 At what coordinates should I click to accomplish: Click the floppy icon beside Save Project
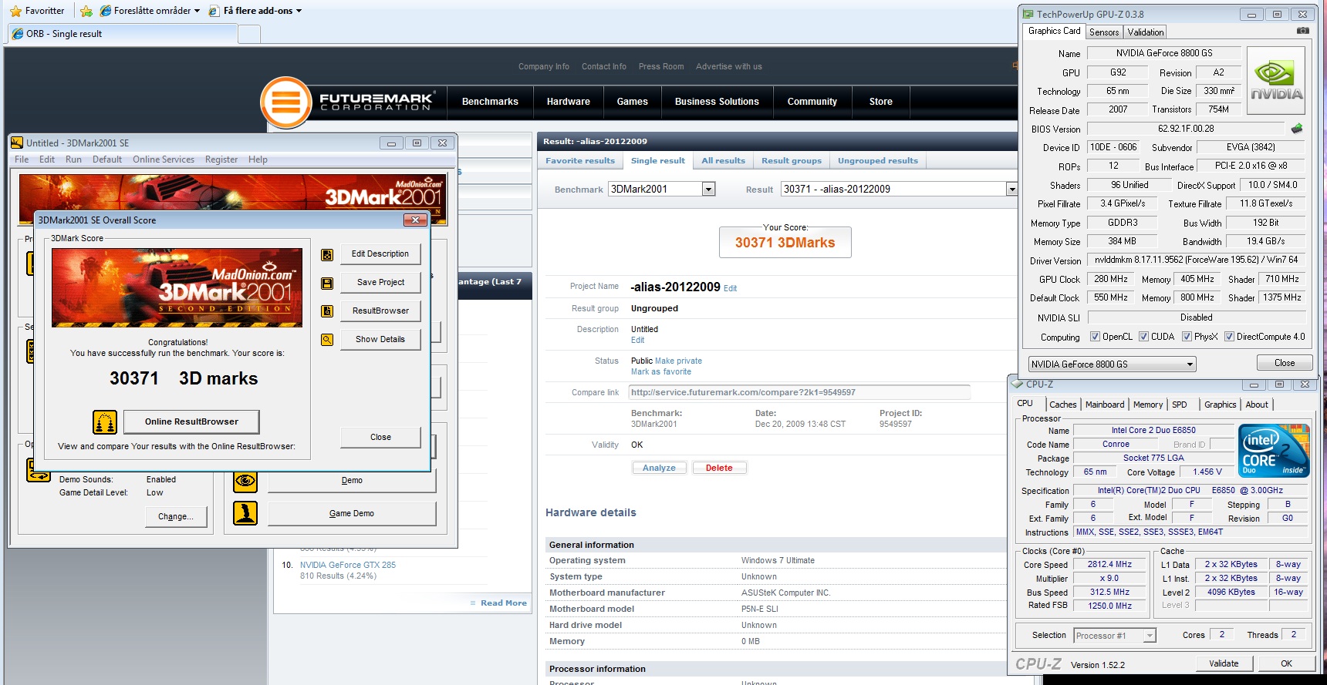(x=327, y=283)
